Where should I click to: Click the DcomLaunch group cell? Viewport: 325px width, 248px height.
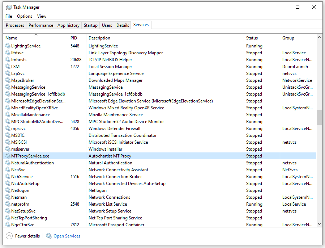pyautogui.click(x=295, y=66)
